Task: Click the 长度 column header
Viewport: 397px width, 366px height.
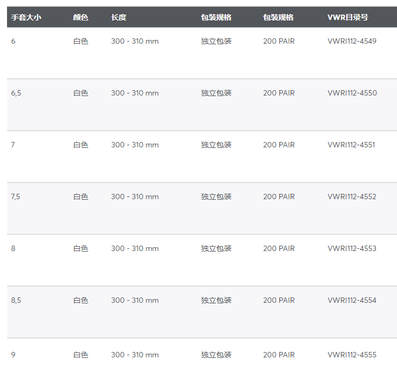Action: (118, 17)
